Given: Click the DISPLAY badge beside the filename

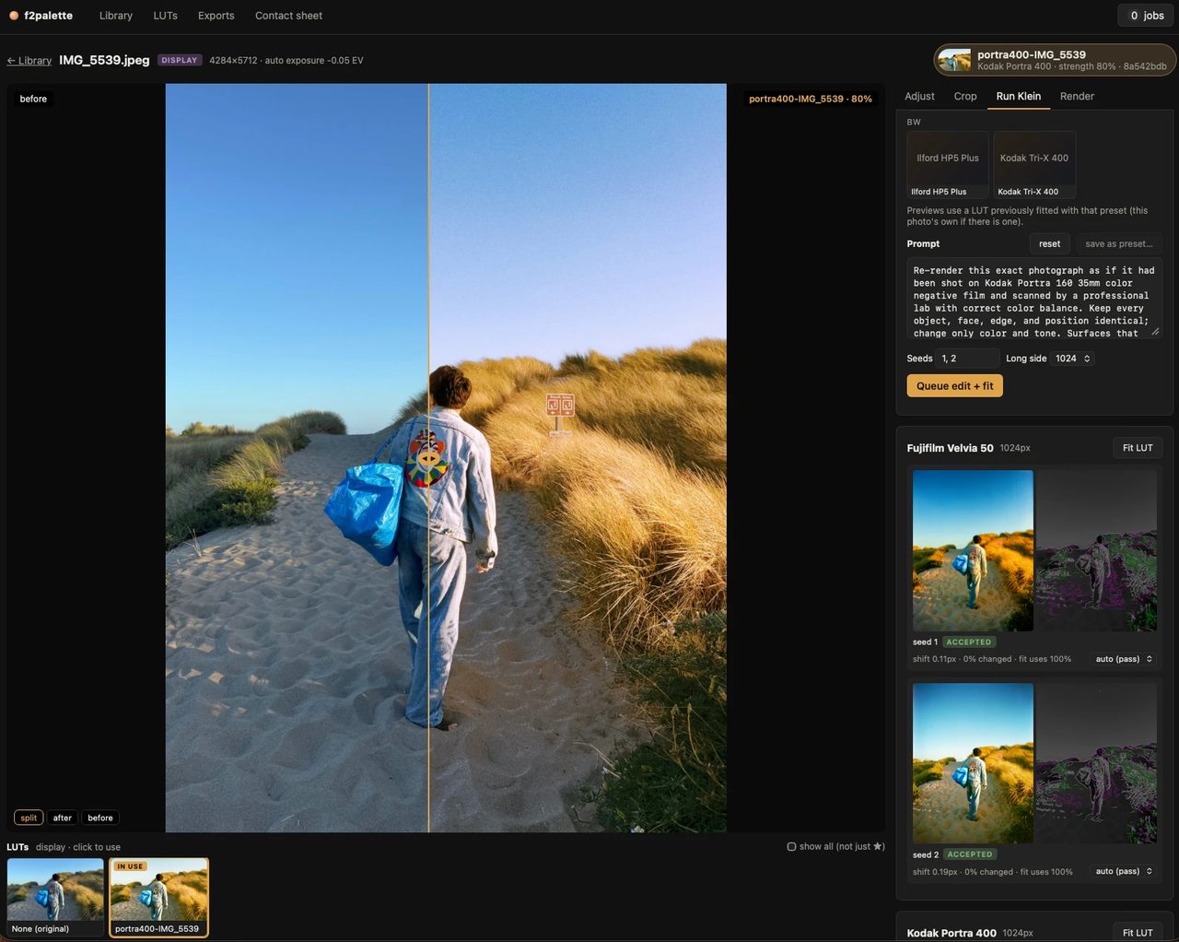Looking at the screenshot, I should 179,60.
